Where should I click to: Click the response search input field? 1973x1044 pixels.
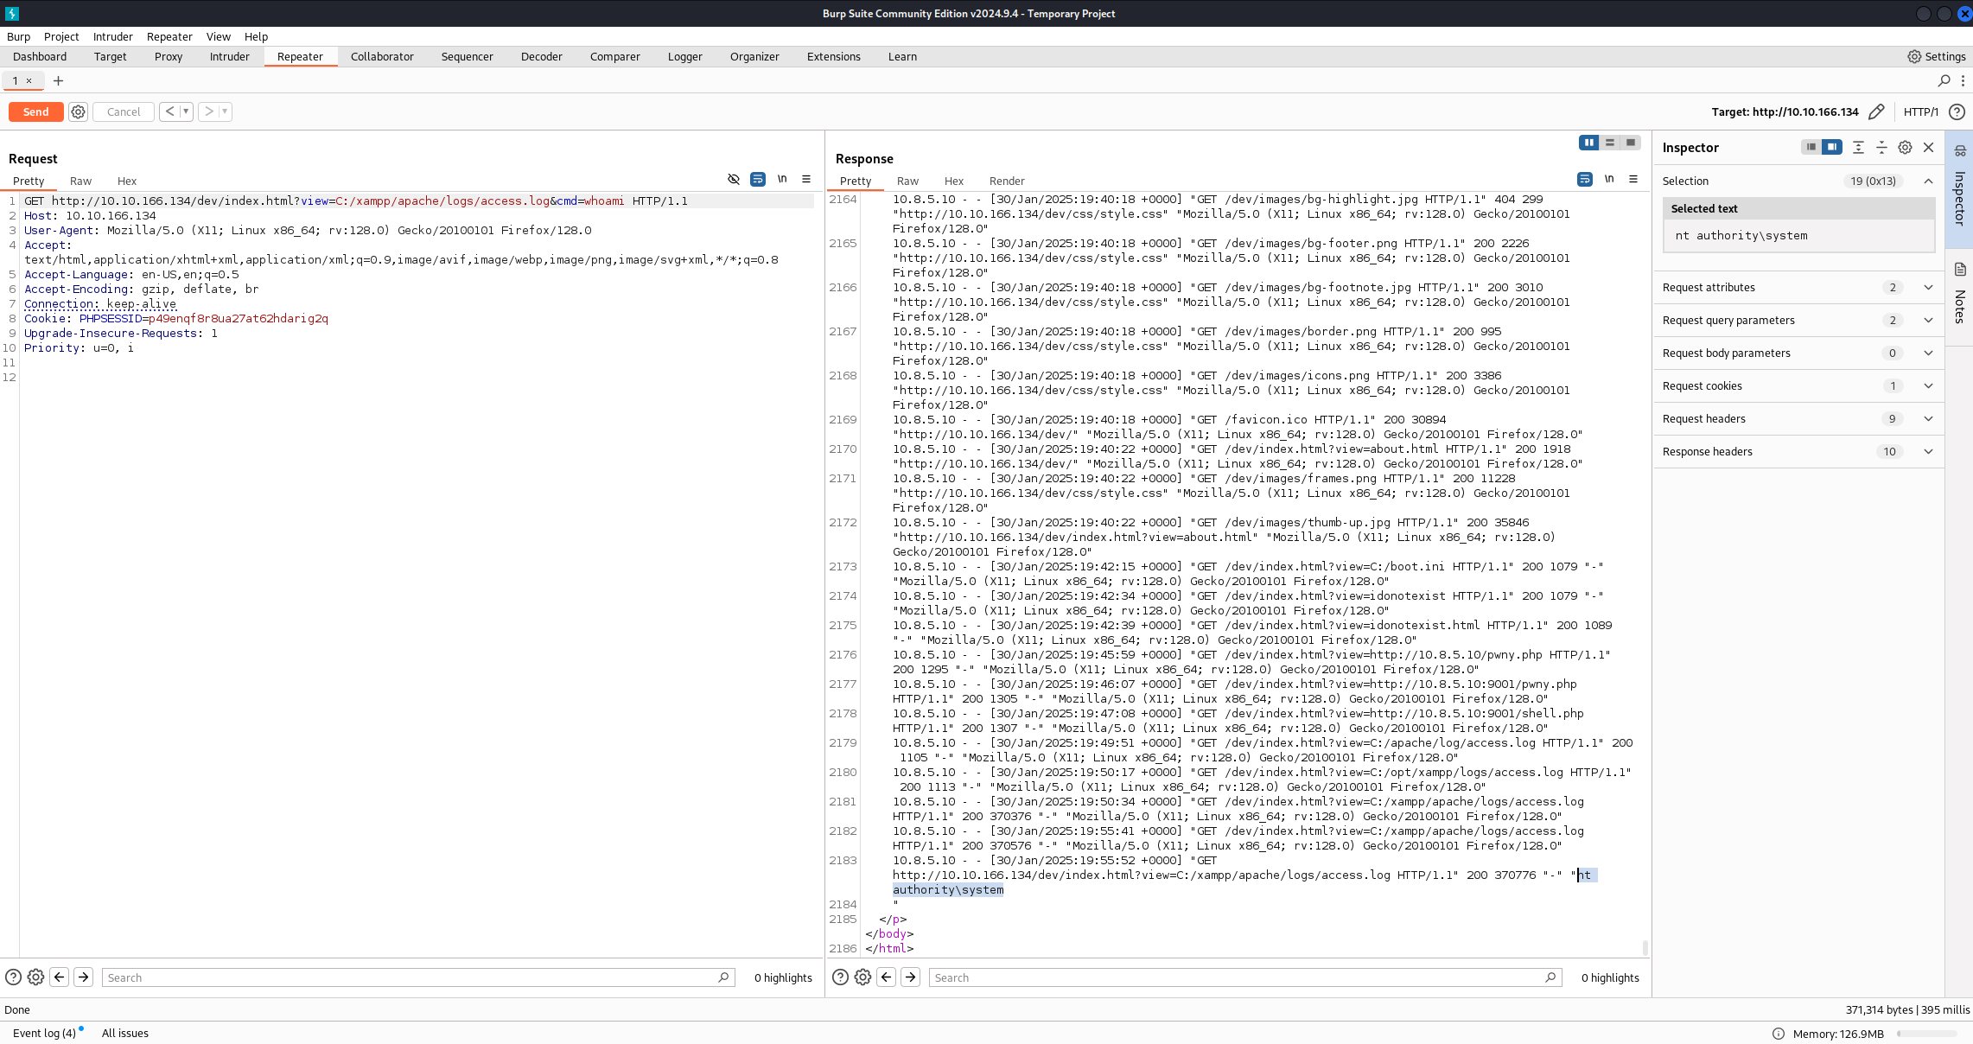pos(1236,977)
